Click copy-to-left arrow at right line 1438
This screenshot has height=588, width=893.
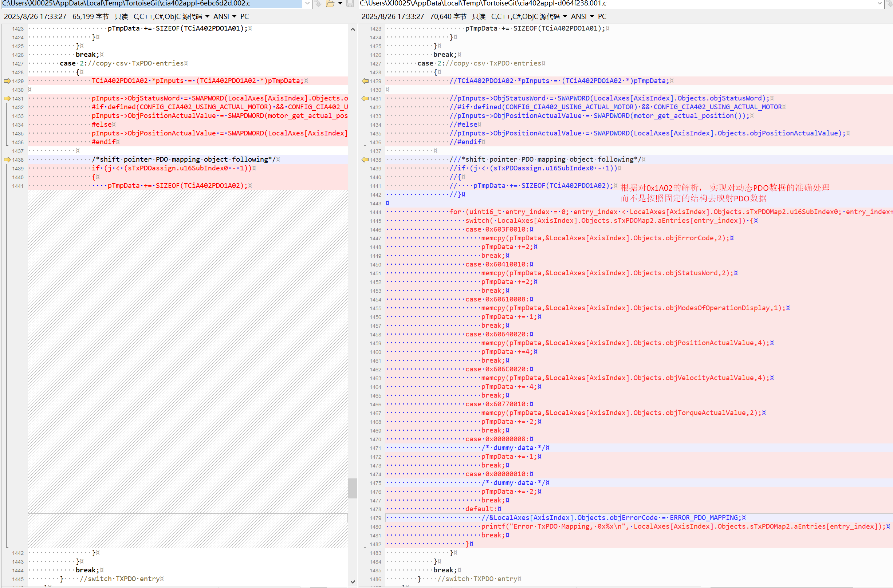(x=365, y=160)
